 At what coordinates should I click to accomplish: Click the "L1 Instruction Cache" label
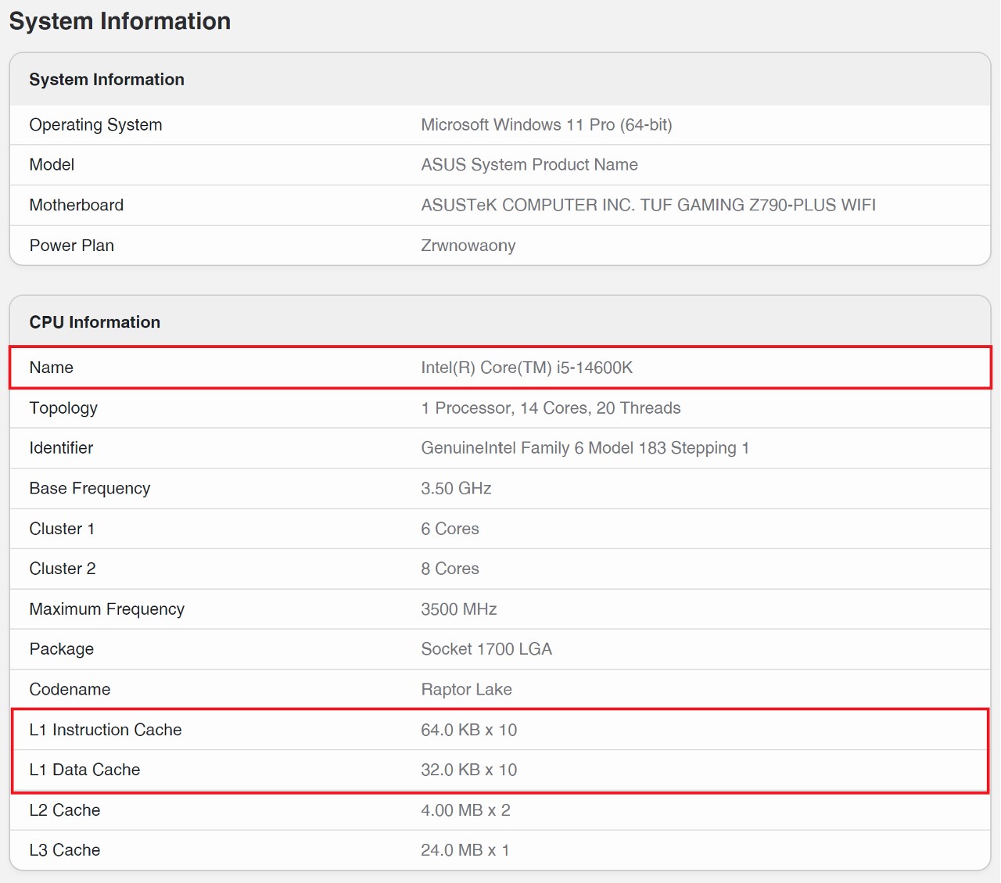point(106,730)
